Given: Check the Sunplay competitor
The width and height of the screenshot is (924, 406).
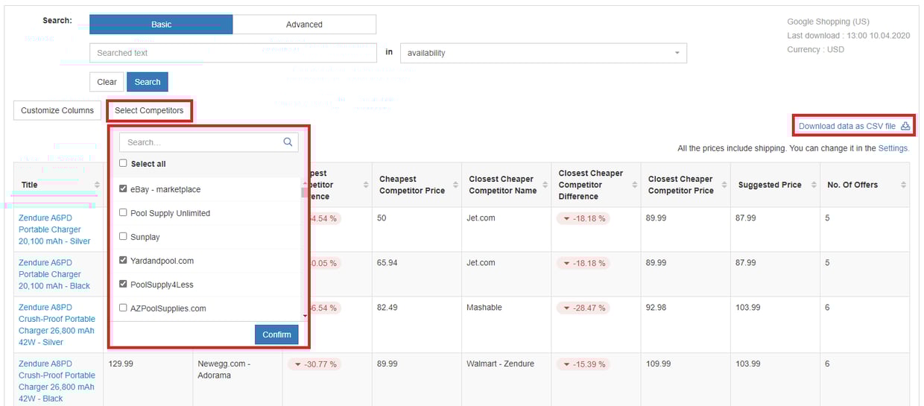Looking at the screenshot, I should click(x=124, y=237).
